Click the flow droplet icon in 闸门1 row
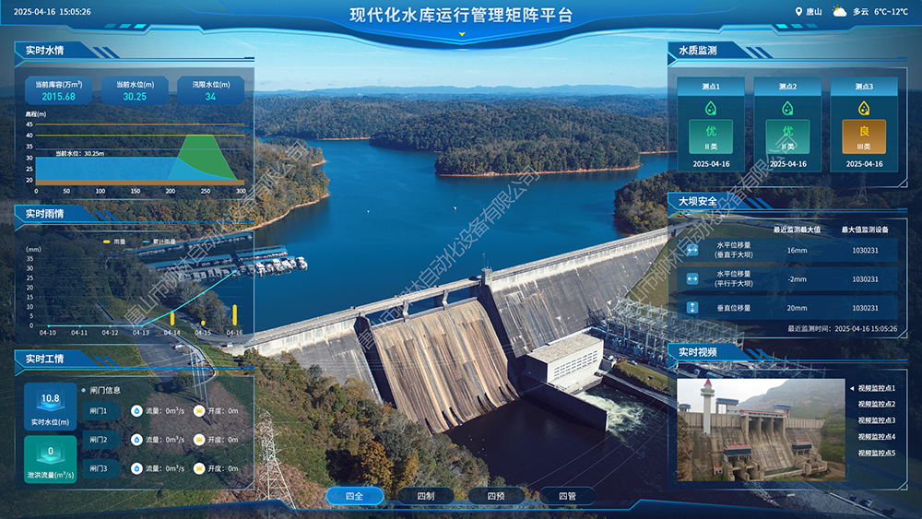The image size is (922, 519). click(136, 411)
